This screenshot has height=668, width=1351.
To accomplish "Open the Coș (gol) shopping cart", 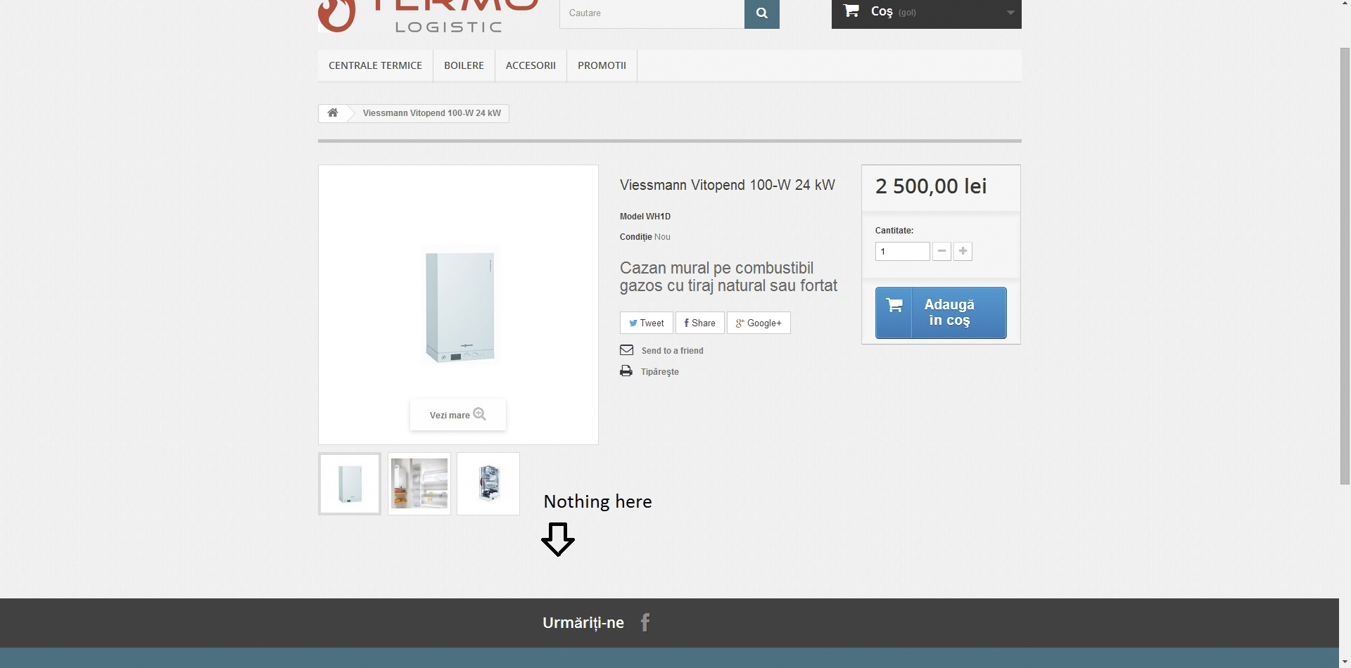I will [926, 13].
